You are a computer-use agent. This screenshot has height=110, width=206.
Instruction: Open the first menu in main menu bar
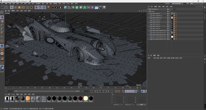tap(2, 4)
